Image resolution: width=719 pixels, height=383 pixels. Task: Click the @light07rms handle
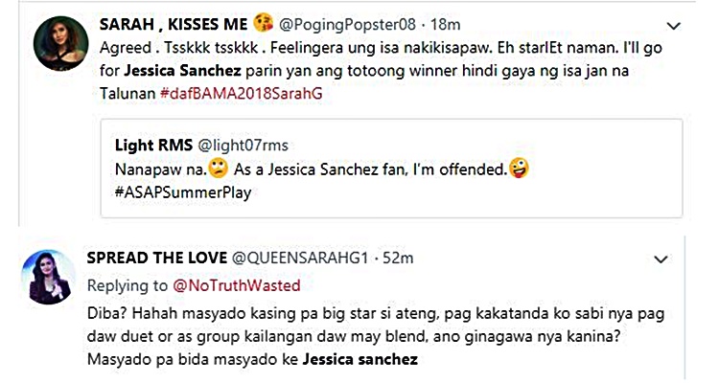tap(243, 146)
